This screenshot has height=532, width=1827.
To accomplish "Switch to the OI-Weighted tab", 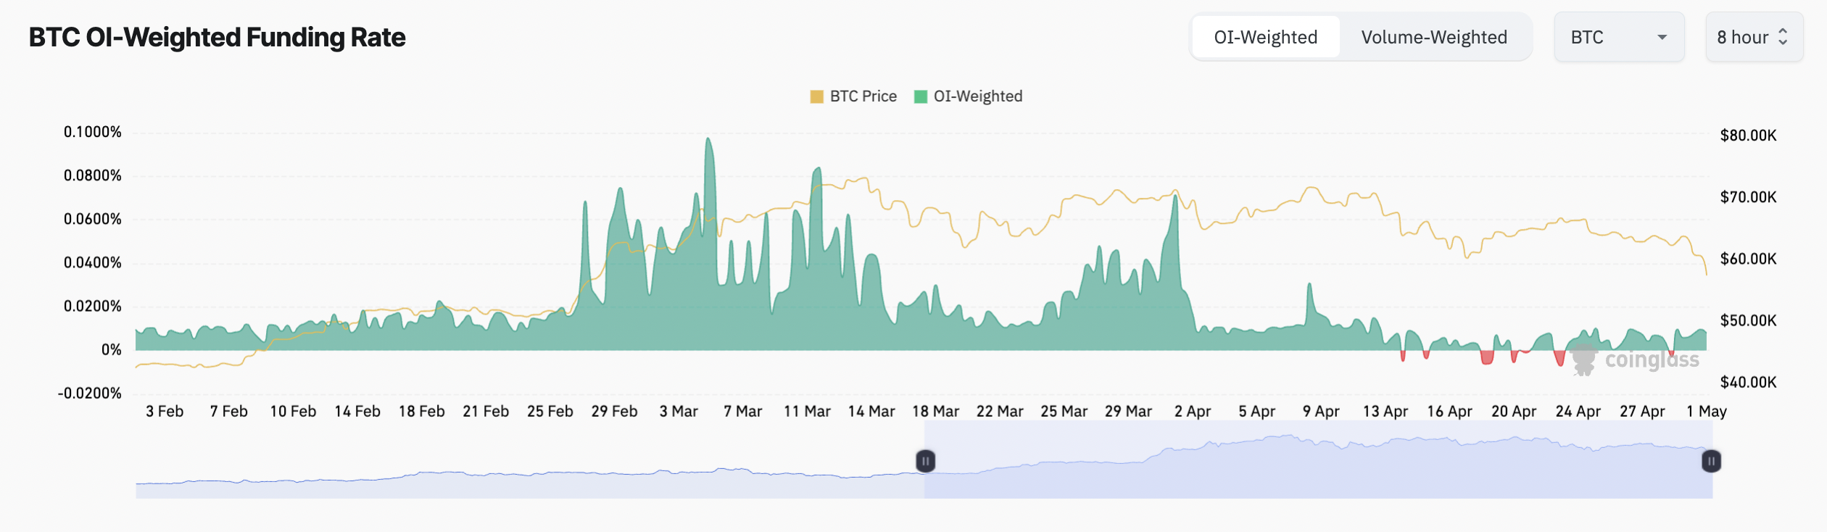I will coord(1265,37).
